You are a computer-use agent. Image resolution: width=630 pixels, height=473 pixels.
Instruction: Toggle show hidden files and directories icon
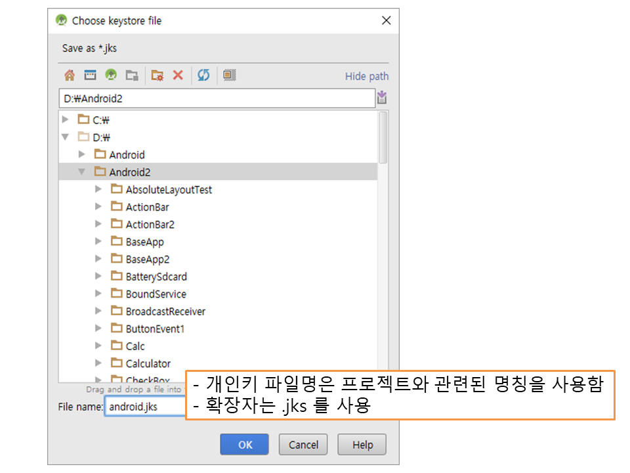228,76
